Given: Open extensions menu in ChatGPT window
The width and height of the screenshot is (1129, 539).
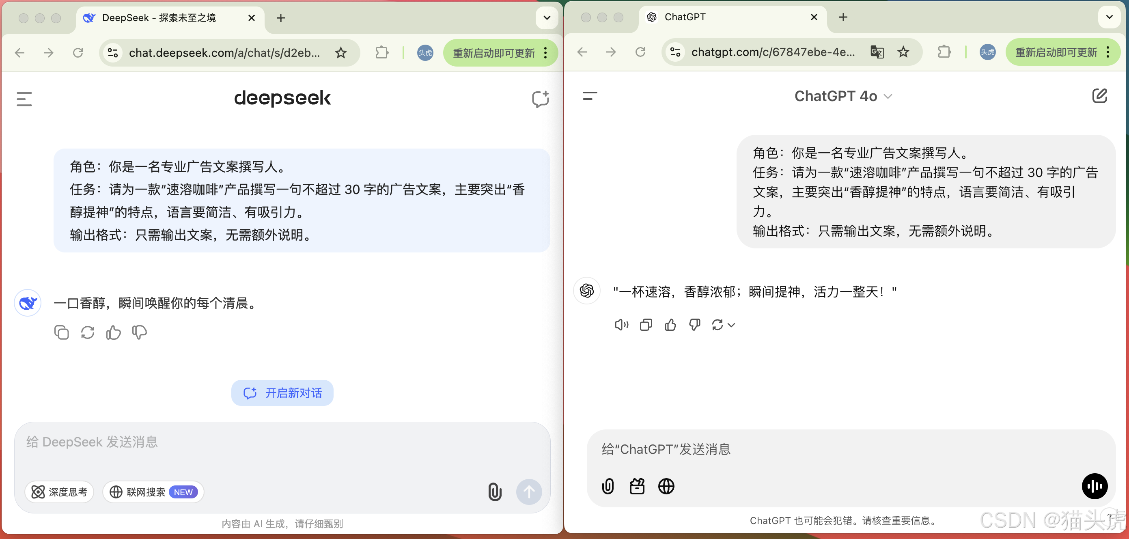Looking at the screenshot, I should click(x=944, y=52).
